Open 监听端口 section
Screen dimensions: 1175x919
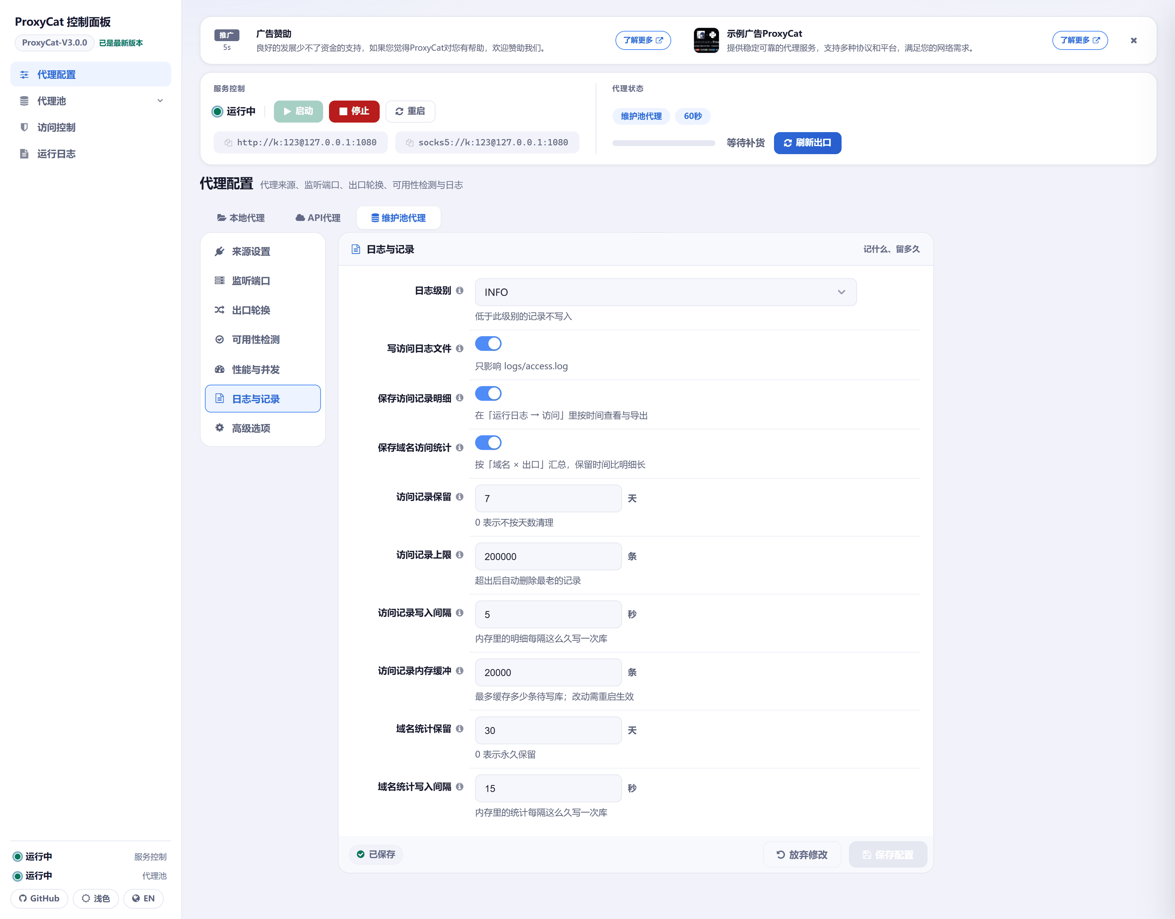263,281
